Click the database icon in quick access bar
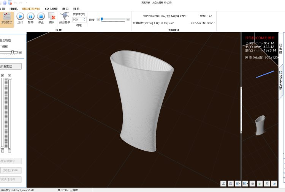 point(4,2)
